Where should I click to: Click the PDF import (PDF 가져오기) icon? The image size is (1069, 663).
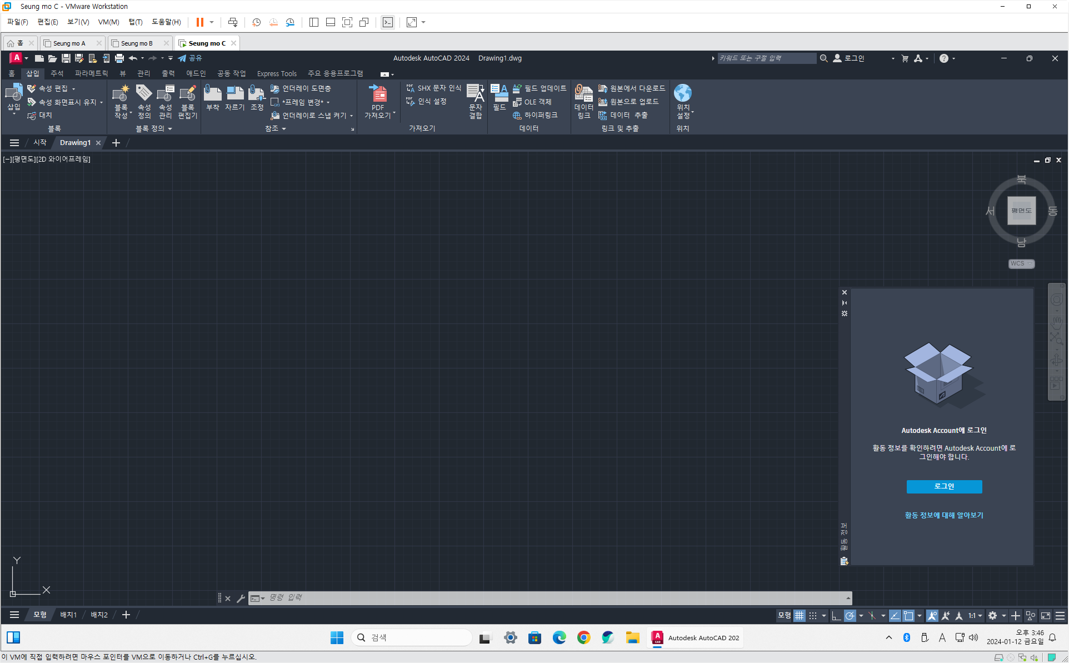click(378, 94)
